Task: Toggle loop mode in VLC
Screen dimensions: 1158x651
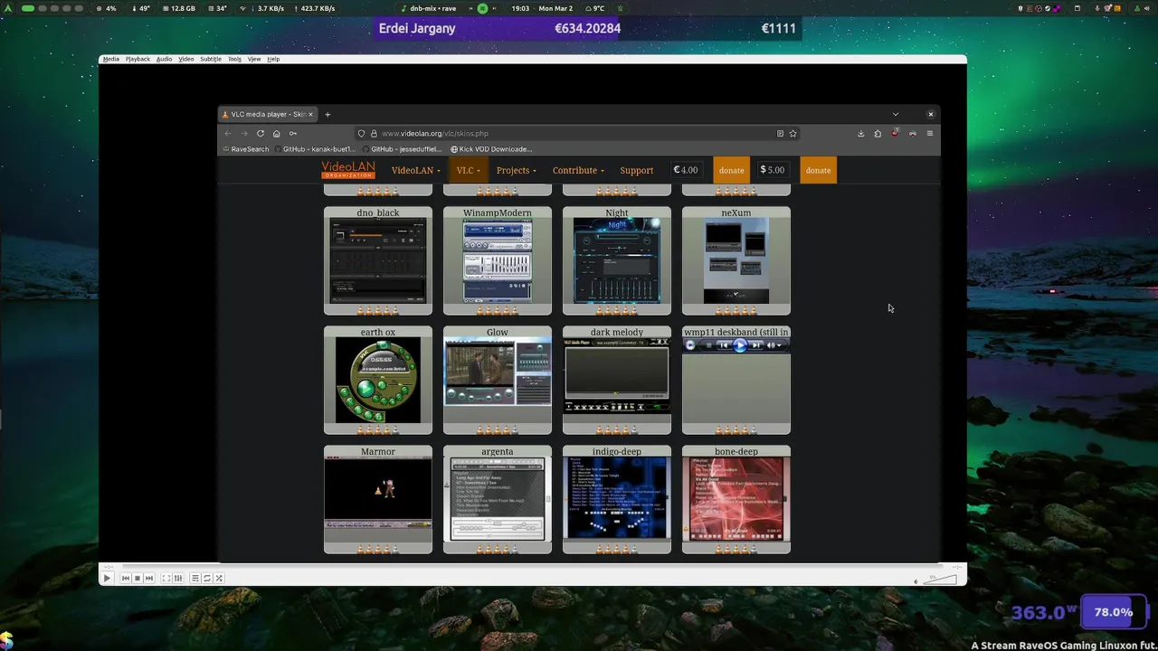Action: (206, 578)
